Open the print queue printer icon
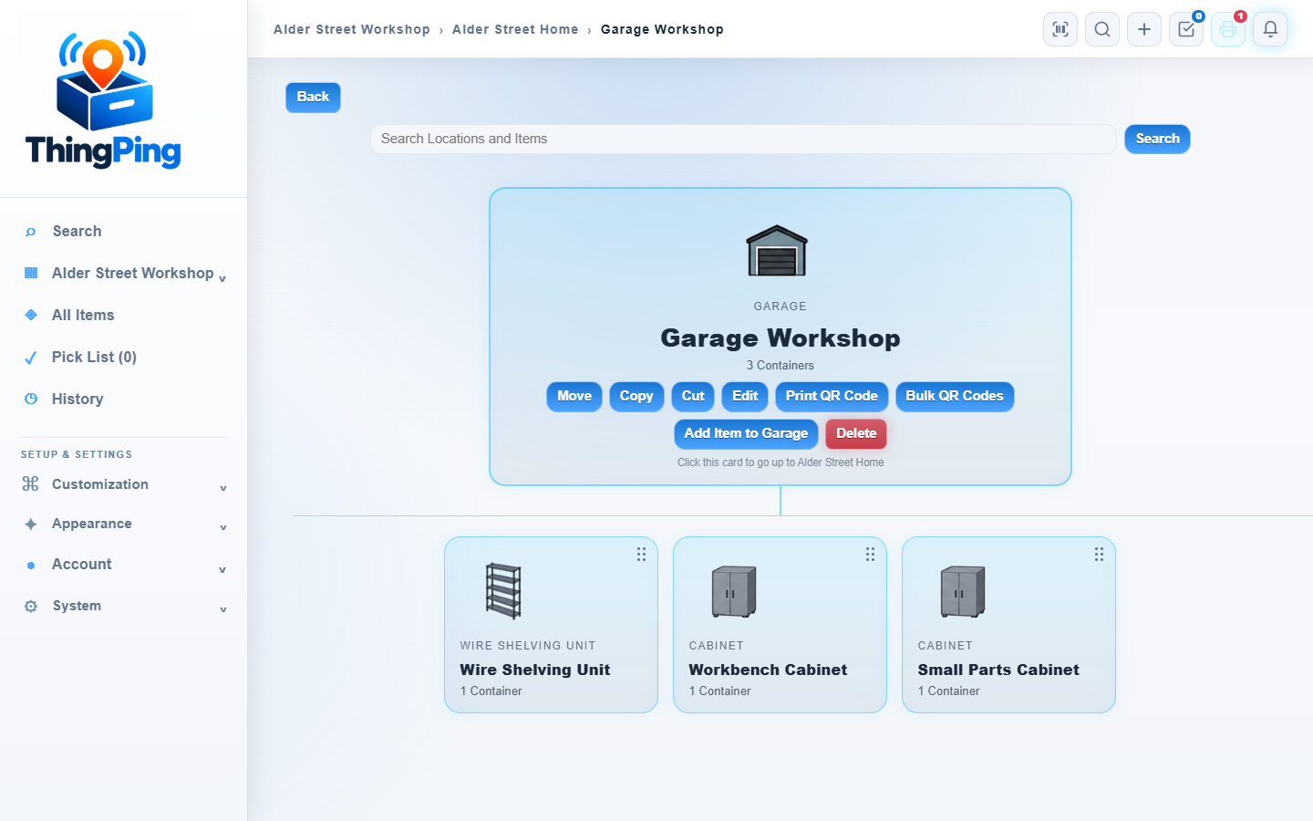Viewport: 1313px width, 821px height. pyautogui.click(x=1228, y=29)
